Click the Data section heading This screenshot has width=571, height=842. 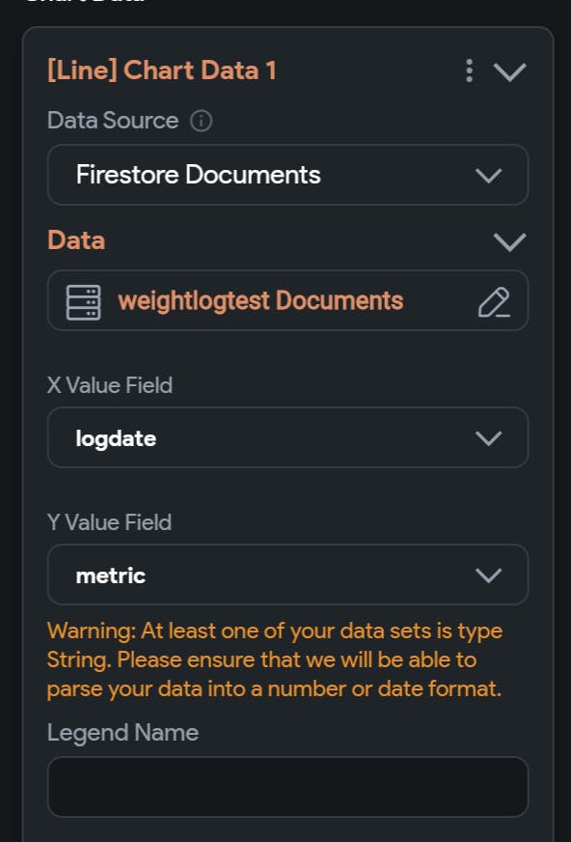pyautogui.click(x=76, y=240)
